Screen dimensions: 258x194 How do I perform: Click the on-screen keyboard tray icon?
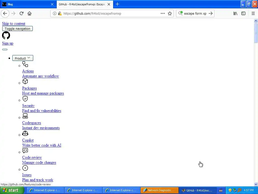[x=221, y=190]
